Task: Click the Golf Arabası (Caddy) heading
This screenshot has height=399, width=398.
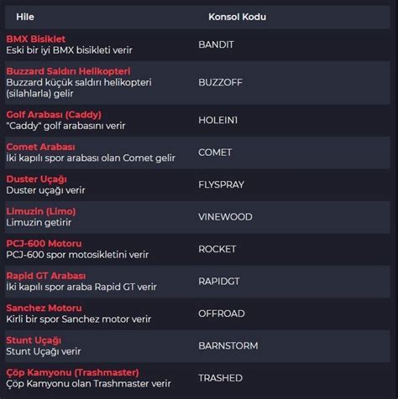Action: click(54, 115)
